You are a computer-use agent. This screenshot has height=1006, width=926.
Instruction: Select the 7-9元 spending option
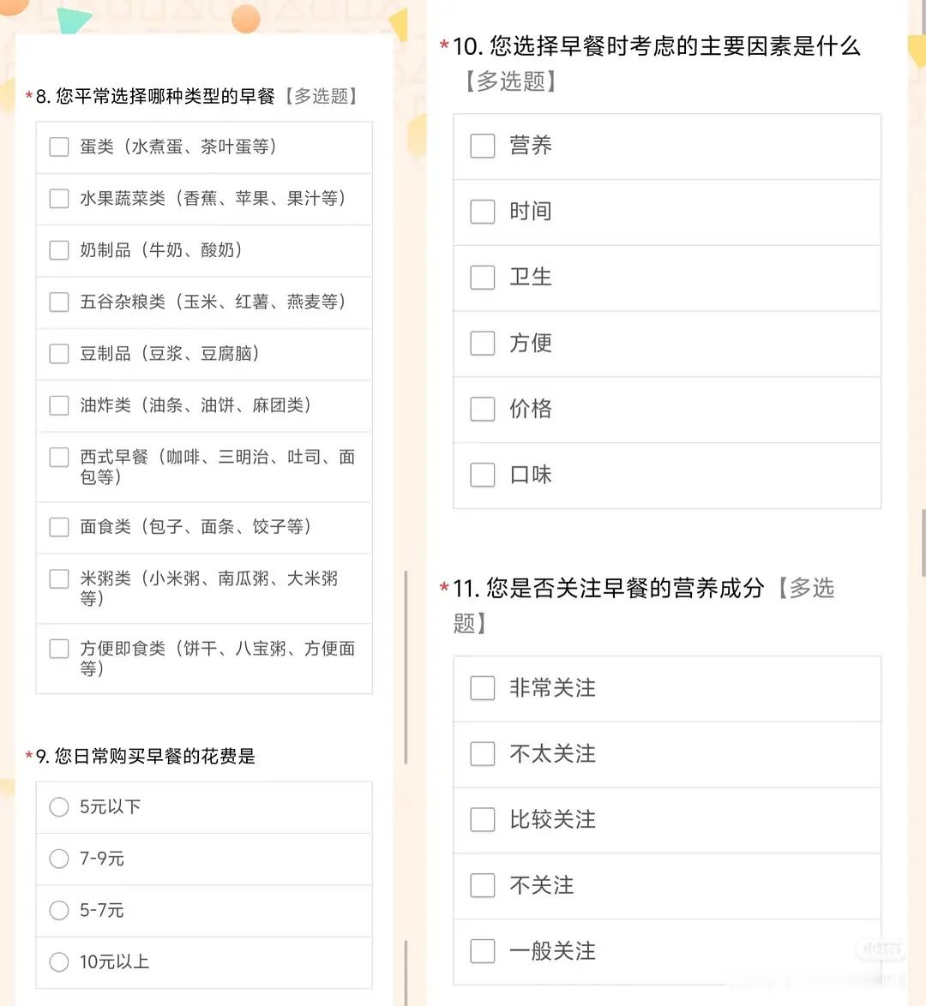click(x=59, y=859)
